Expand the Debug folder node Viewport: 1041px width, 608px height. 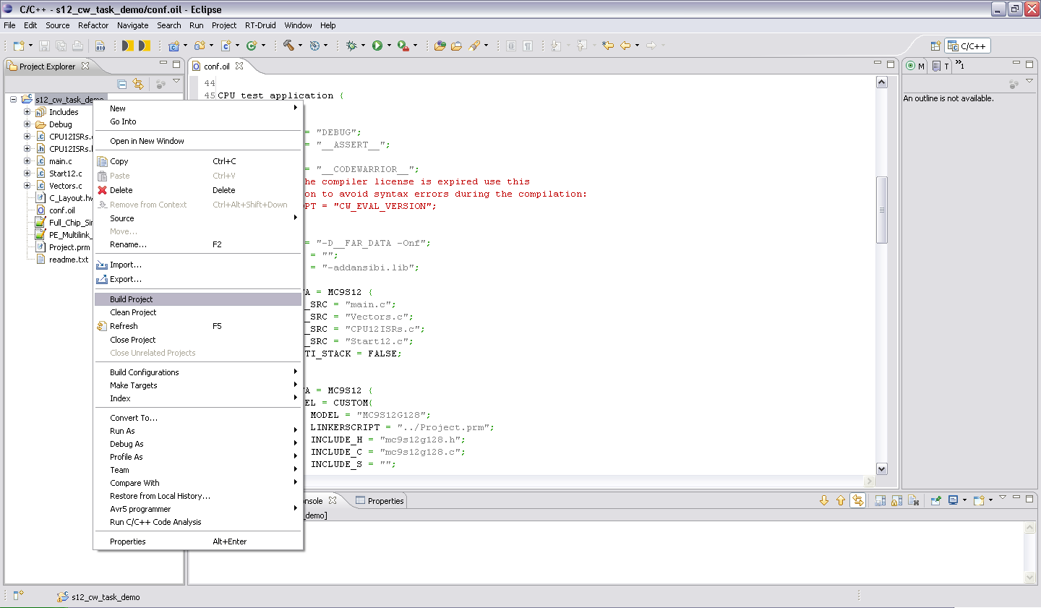[x=27, y=124]
